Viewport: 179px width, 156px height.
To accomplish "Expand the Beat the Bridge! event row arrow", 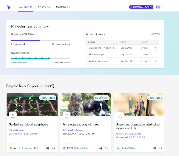I will [156, 54].
